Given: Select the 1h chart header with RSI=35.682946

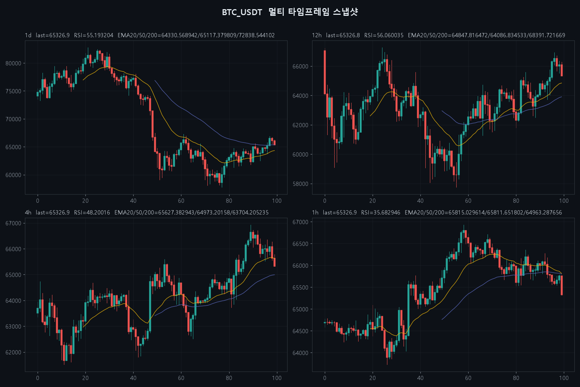Looking at the screenshot, I should click(437, 212).
